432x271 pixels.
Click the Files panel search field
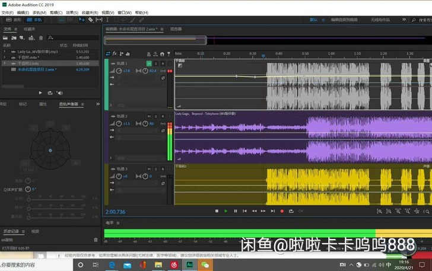click(x=73, y=38)
